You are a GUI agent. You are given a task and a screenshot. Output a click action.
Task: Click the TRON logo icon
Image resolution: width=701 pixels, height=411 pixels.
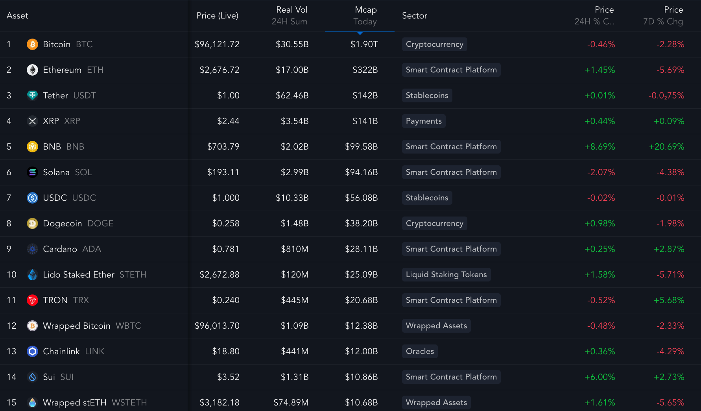tap(32, 300)
